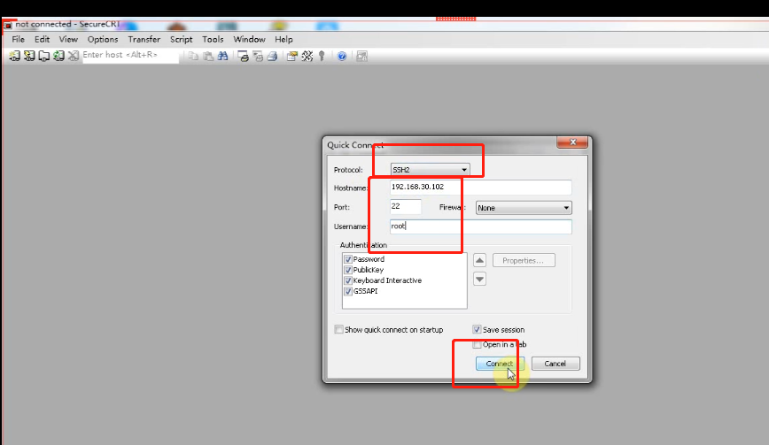Open the Help menu

284,39
